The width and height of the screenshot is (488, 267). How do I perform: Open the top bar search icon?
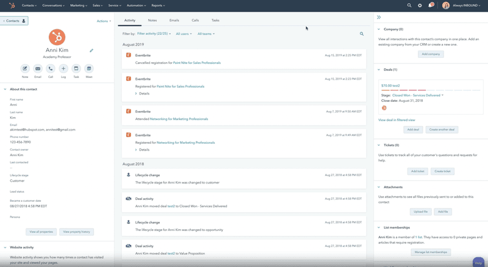[409, 5]
